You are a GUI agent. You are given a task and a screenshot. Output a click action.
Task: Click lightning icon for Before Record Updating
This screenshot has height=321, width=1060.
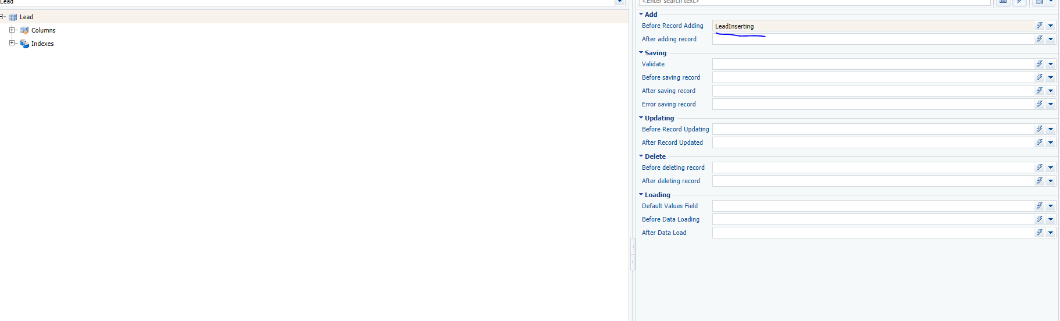pos(1040,129)
